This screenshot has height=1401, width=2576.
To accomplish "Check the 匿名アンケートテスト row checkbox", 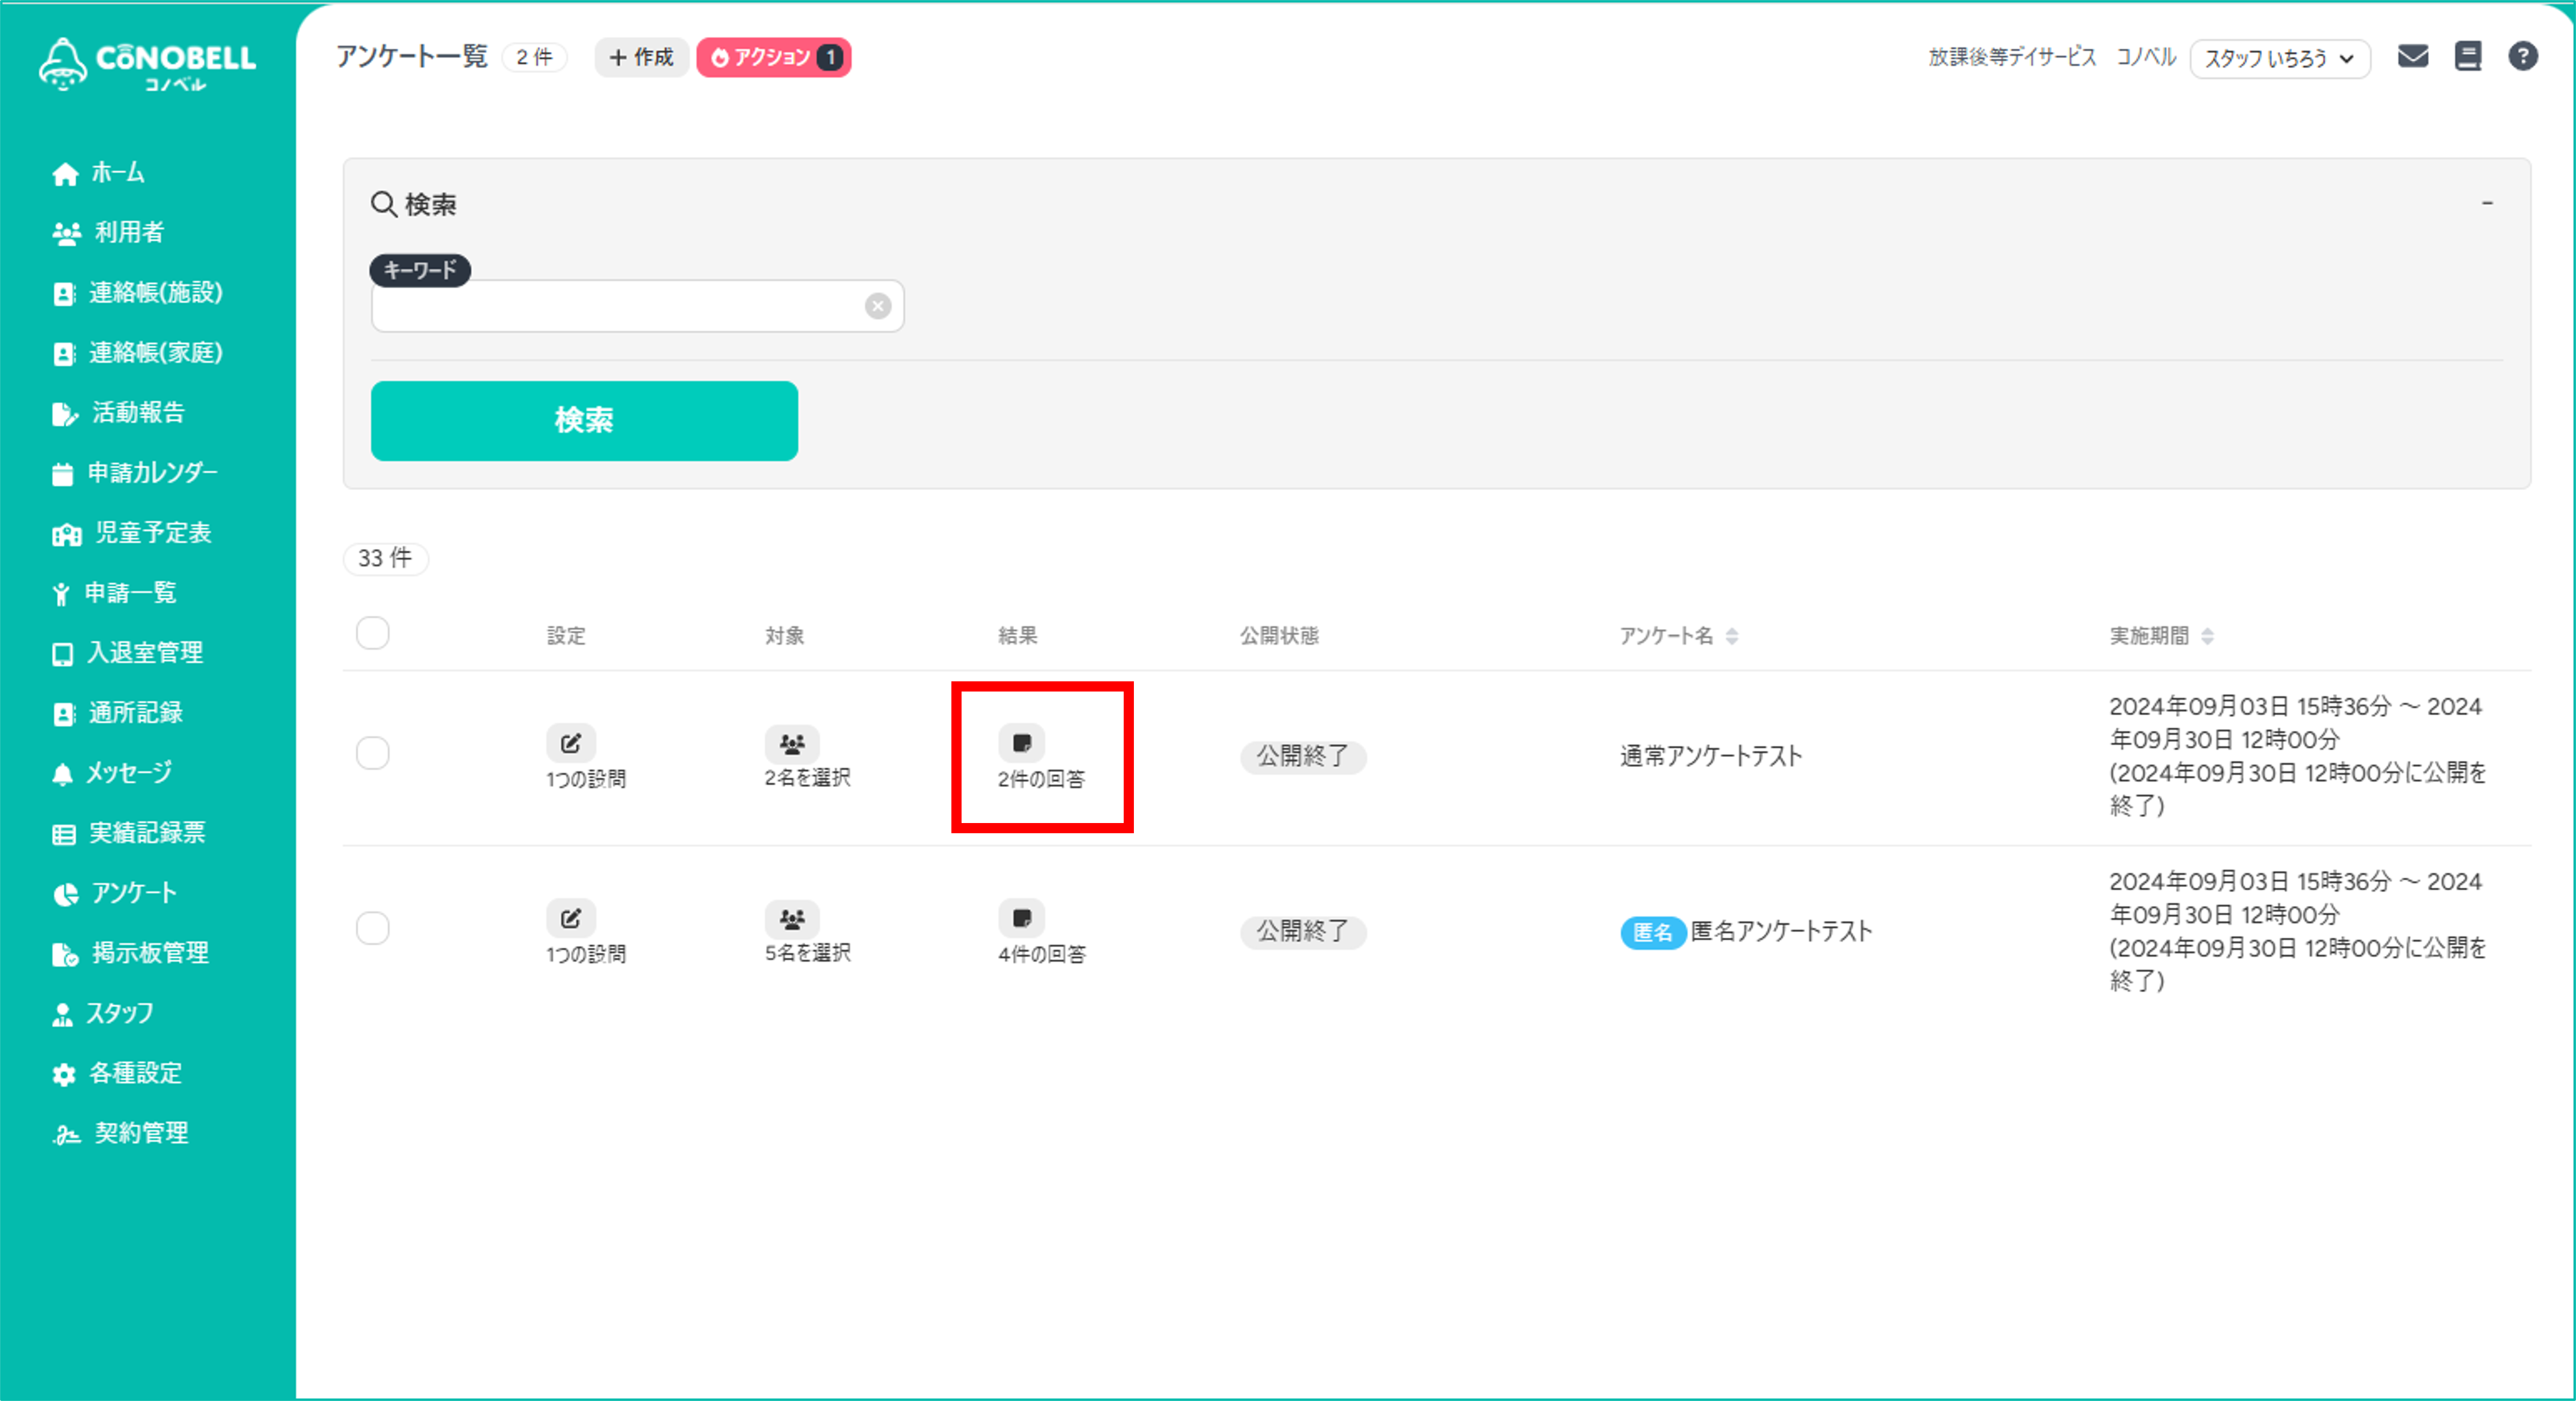I will tap(373, 929).
